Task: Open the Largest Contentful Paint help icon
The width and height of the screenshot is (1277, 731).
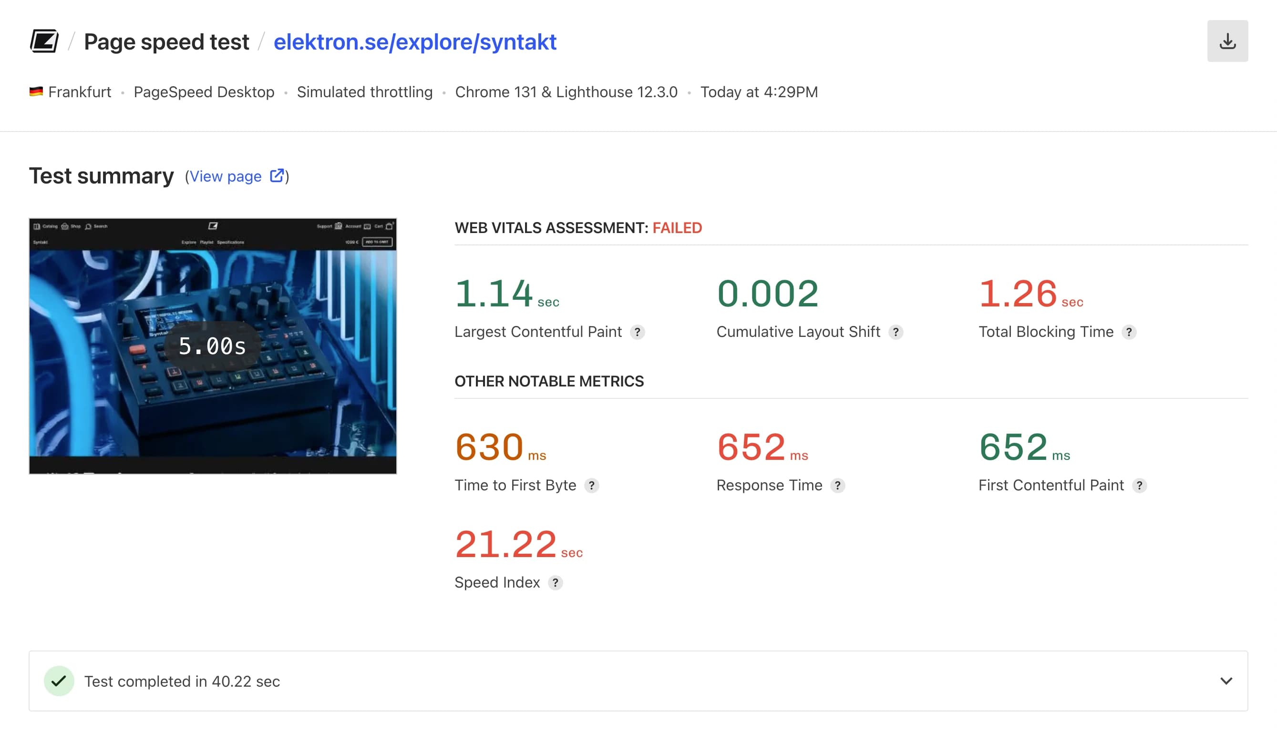Action: pos(638,332)
